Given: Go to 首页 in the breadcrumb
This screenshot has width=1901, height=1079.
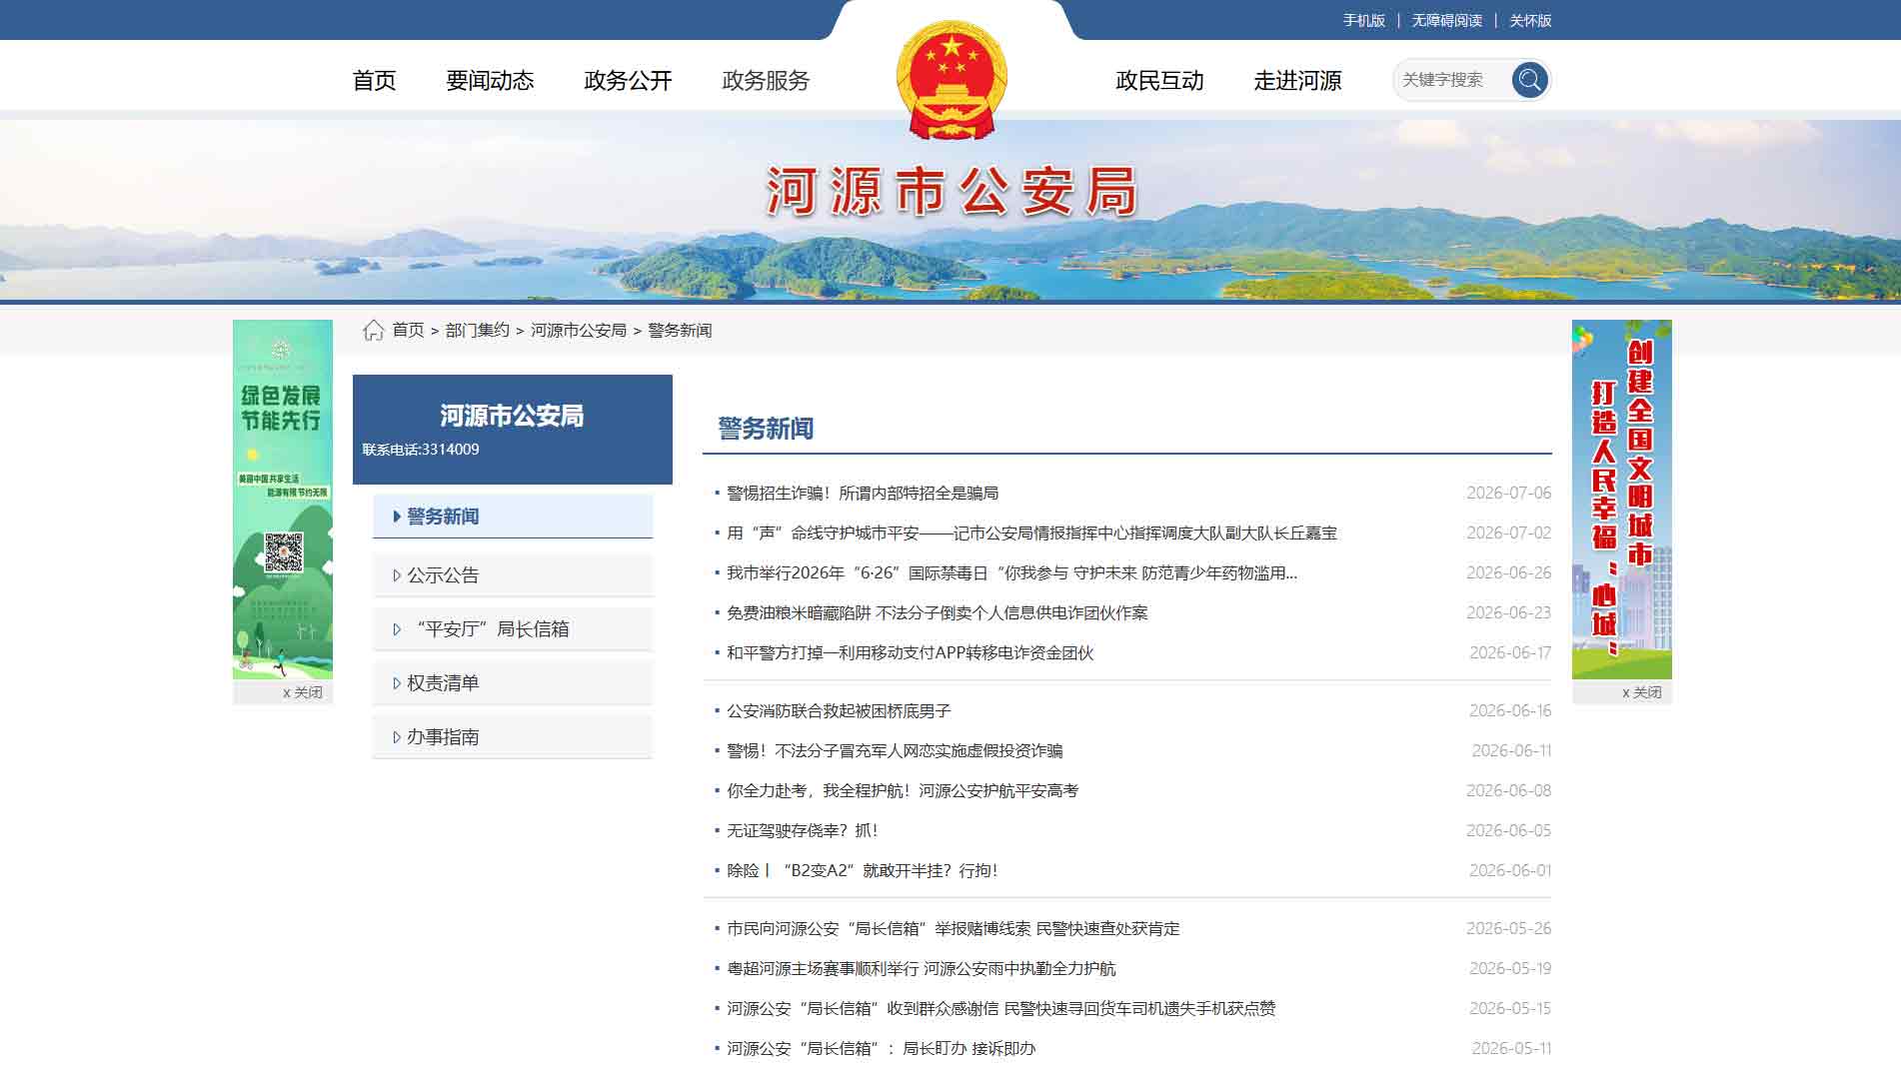Looking at the screenshot, I should click(x=408, y=330).
